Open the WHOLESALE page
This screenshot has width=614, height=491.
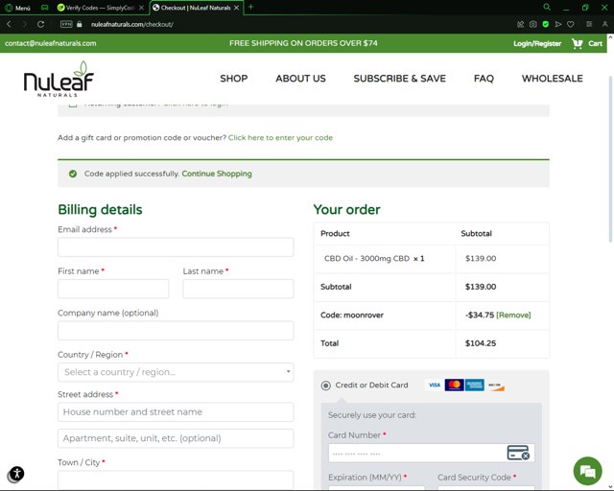(x=553, y=79)
